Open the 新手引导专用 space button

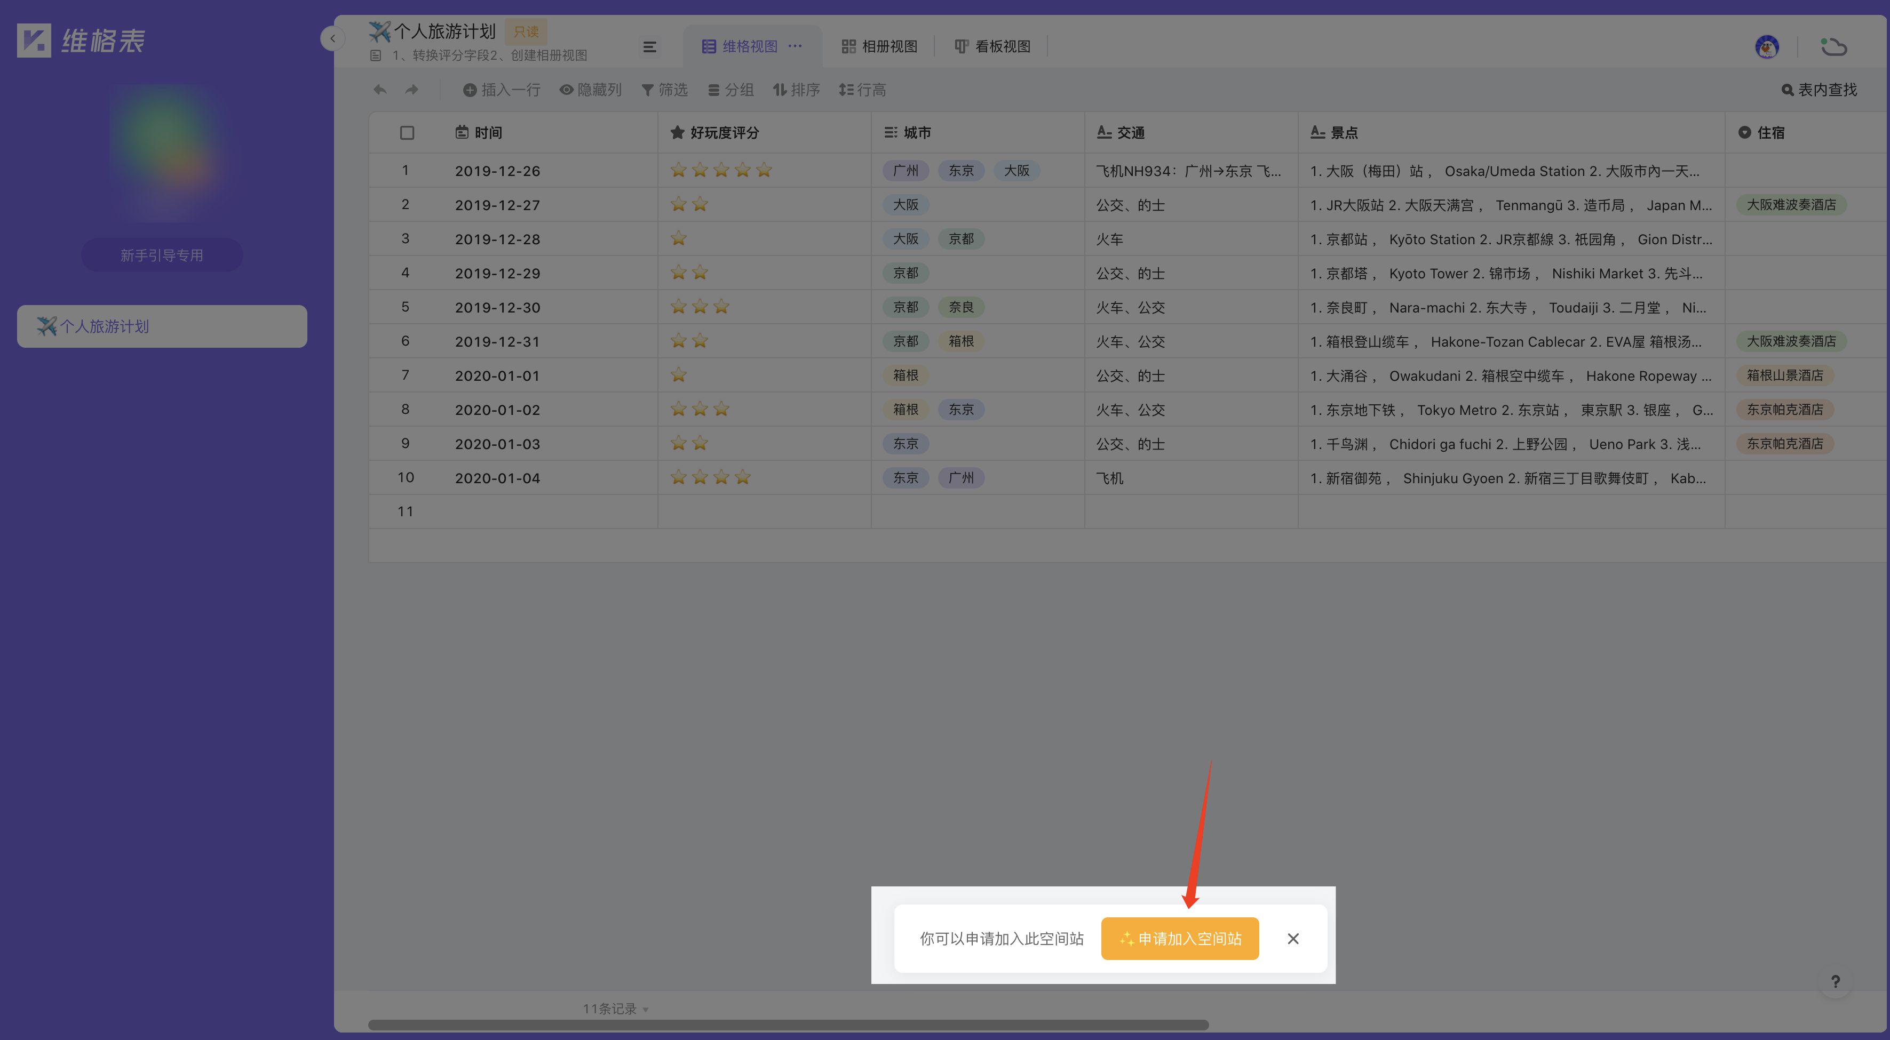click(161, 255)
